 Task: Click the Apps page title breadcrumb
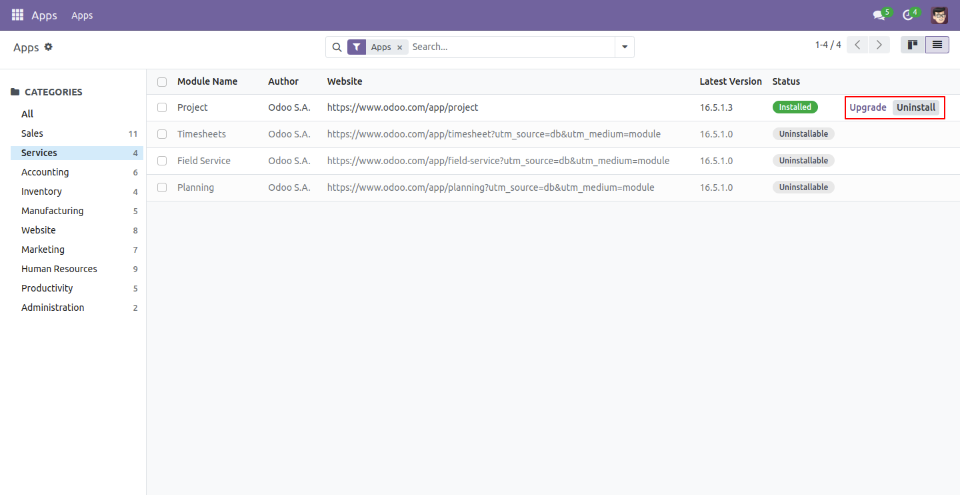[x=26, y=47]
